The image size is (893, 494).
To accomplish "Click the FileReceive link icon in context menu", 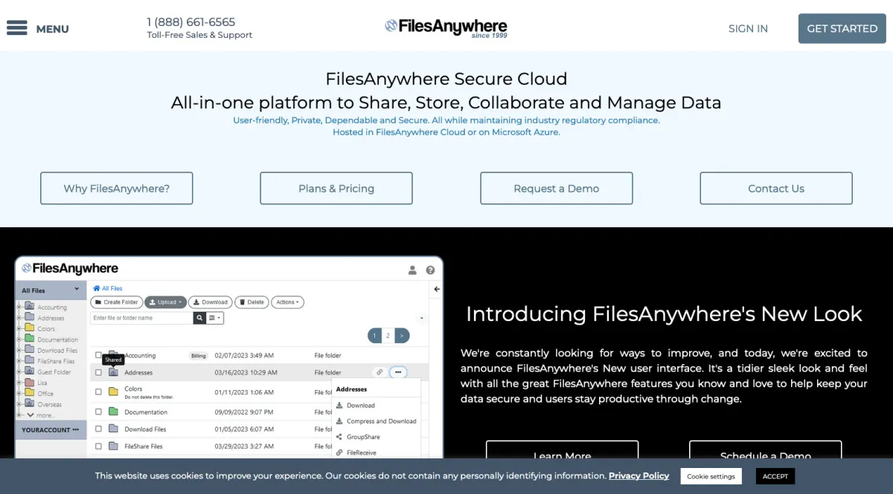I will [x=339, y=452].
